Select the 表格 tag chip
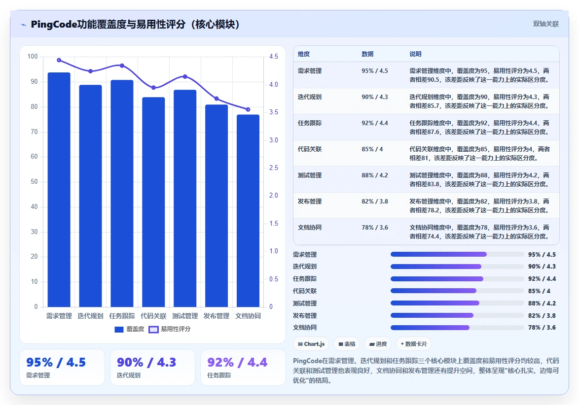The width and height of the screenshot is (579, 405). [347, 344]
